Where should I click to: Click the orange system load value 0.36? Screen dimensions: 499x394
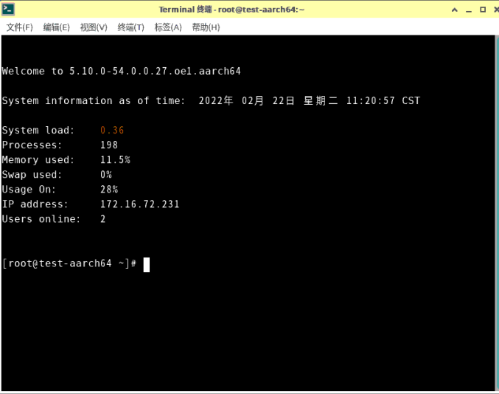[112, 131]
